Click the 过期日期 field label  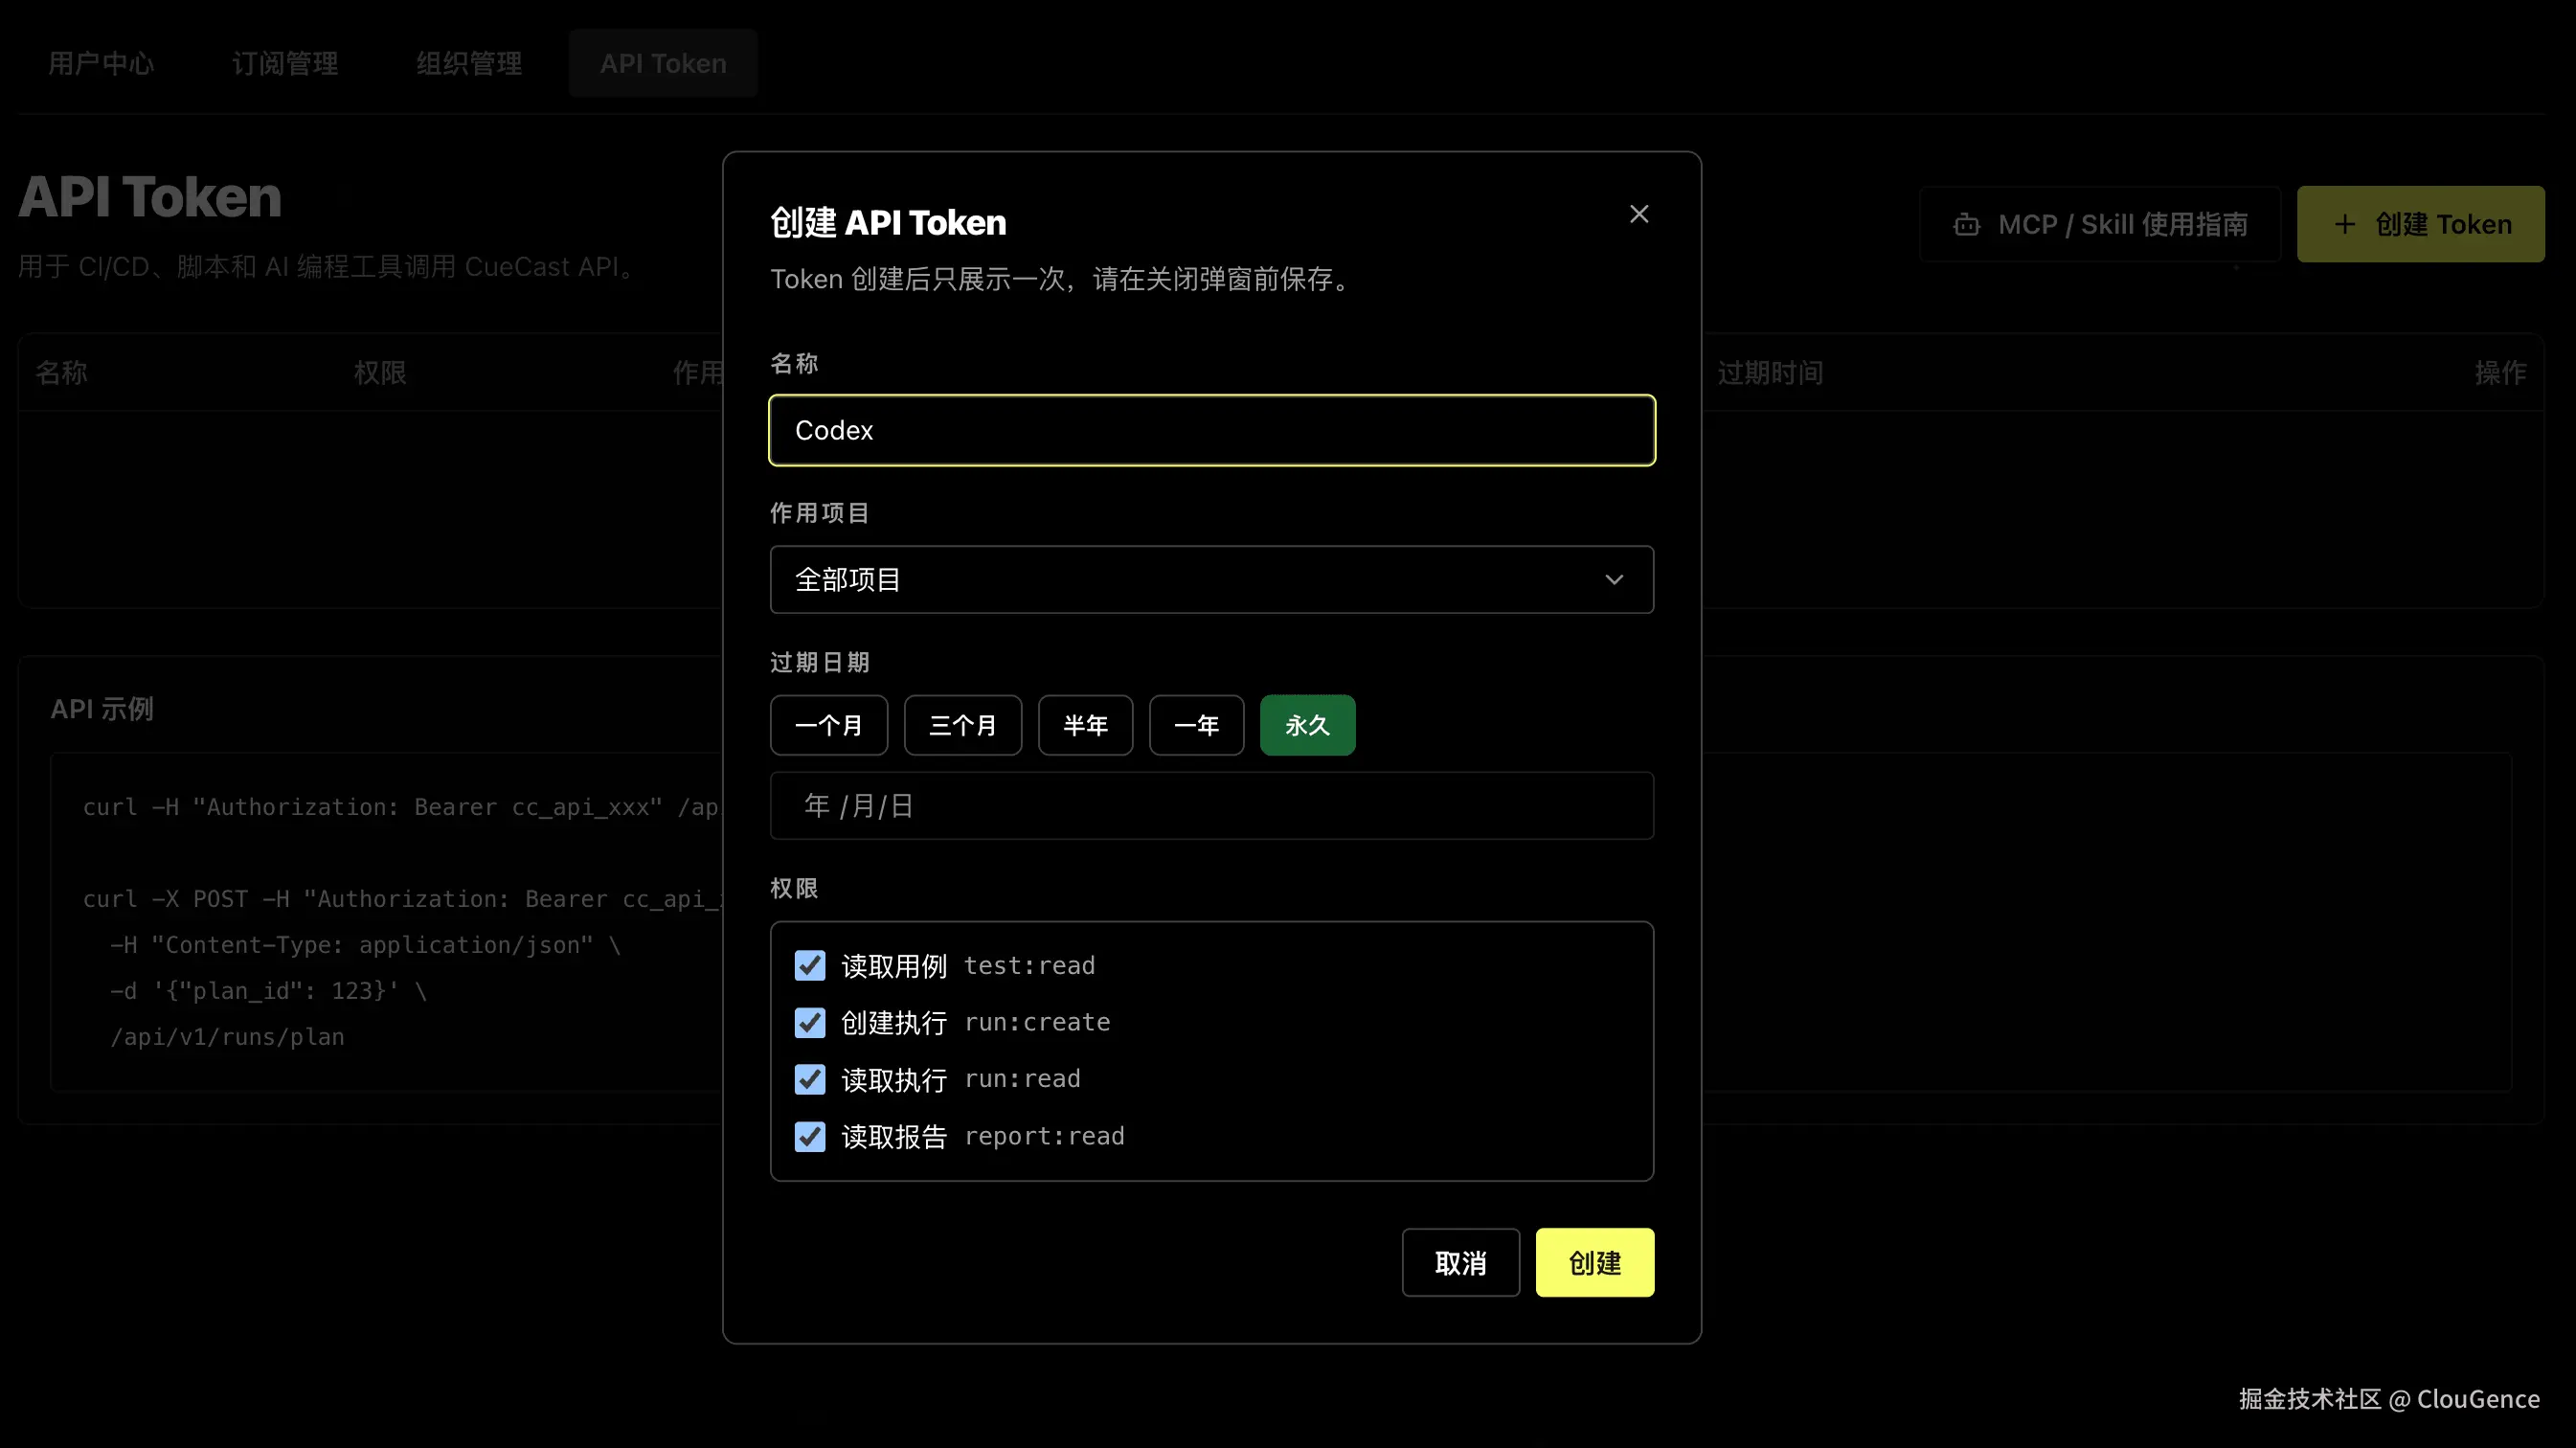pyautogui.click(x=820, y=662)
